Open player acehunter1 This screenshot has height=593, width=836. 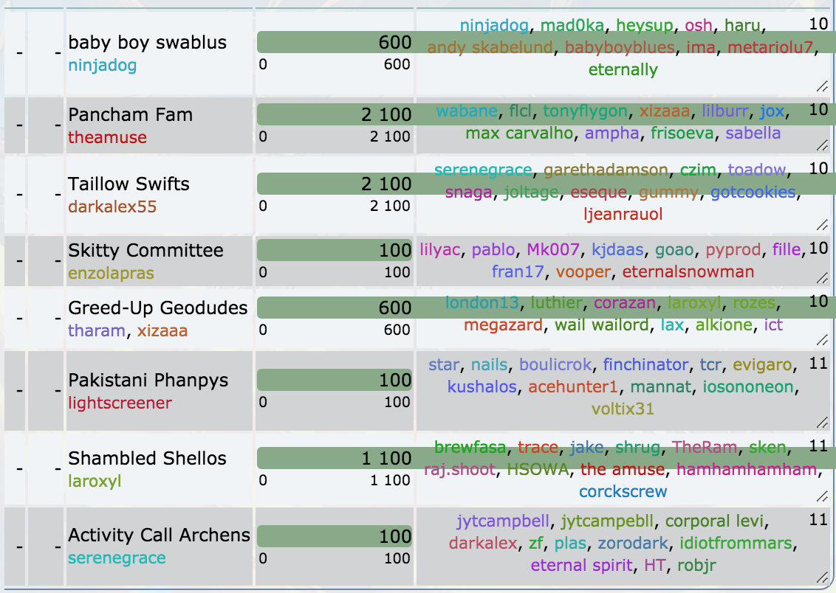point(572,387)
